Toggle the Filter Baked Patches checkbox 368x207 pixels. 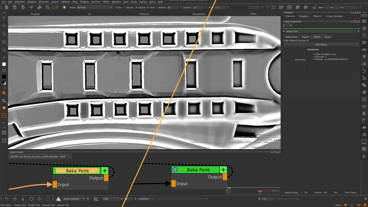pos(308,40)
